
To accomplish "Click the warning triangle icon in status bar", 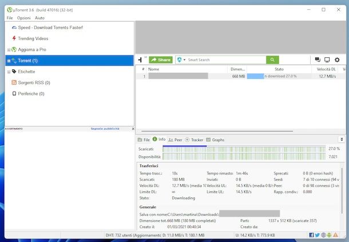I will [335, 235].
